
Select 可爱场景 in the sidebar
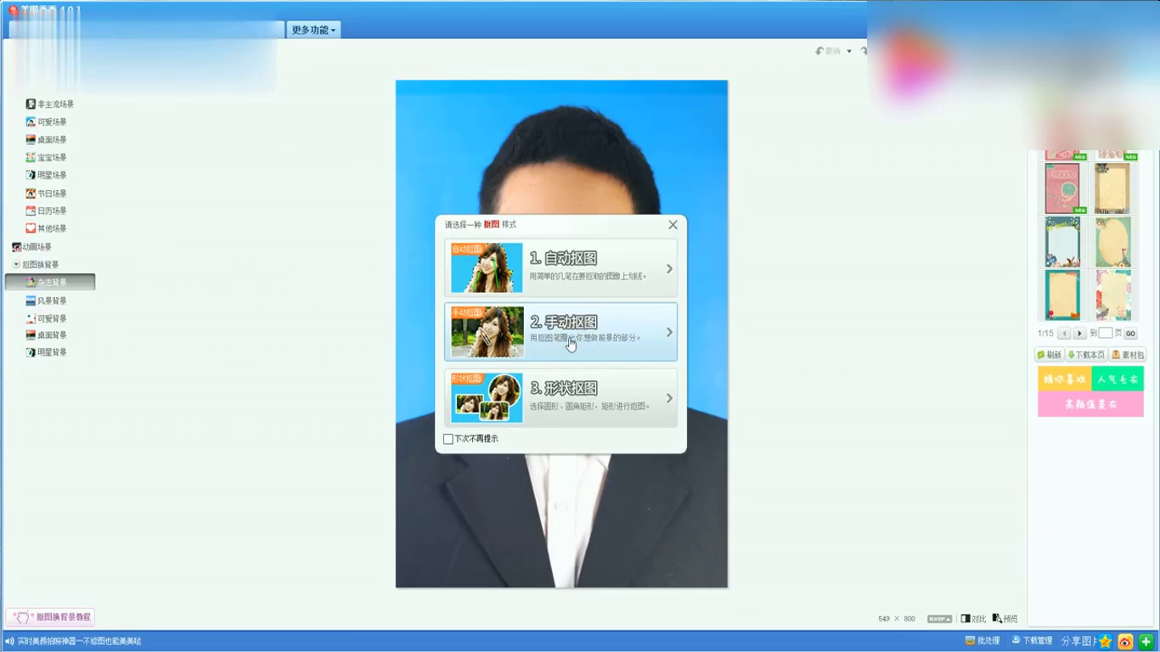pos(46,122)
